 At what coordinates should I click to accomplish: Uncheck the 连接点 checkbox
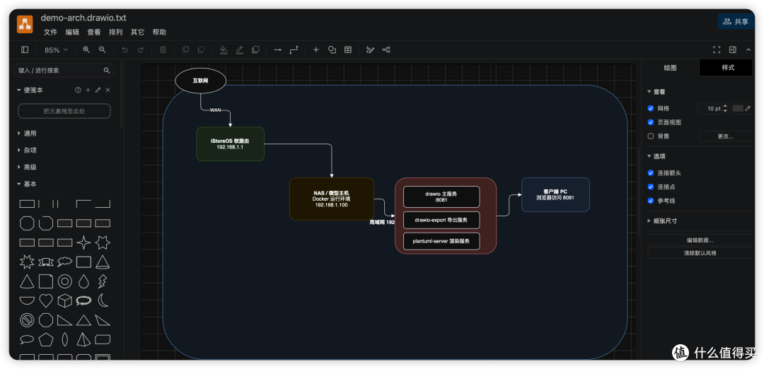point(651,187)
